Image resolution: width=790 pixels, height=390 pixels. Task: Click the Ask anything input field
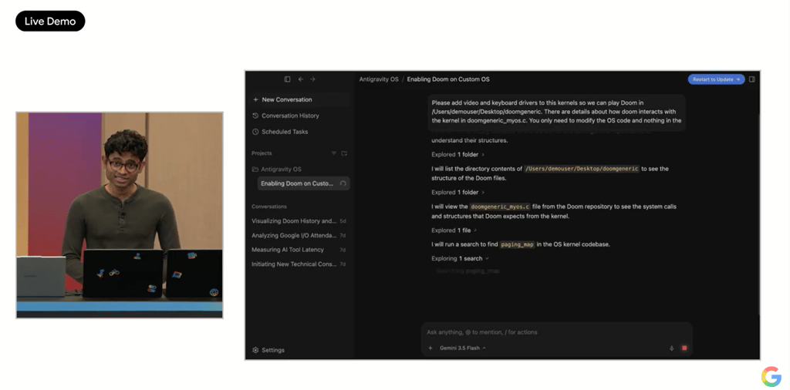557,332
